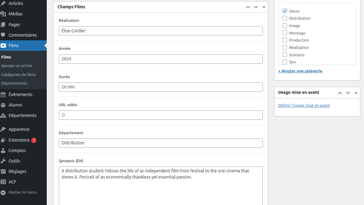Click the Extensions plug icon
Screen dimensions: 364x205
click(3, 140)
